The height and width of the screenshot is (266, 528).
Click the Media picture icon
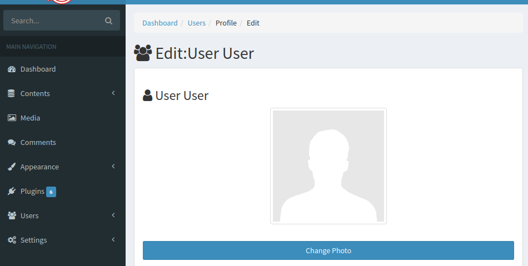[x=12, y=118]
